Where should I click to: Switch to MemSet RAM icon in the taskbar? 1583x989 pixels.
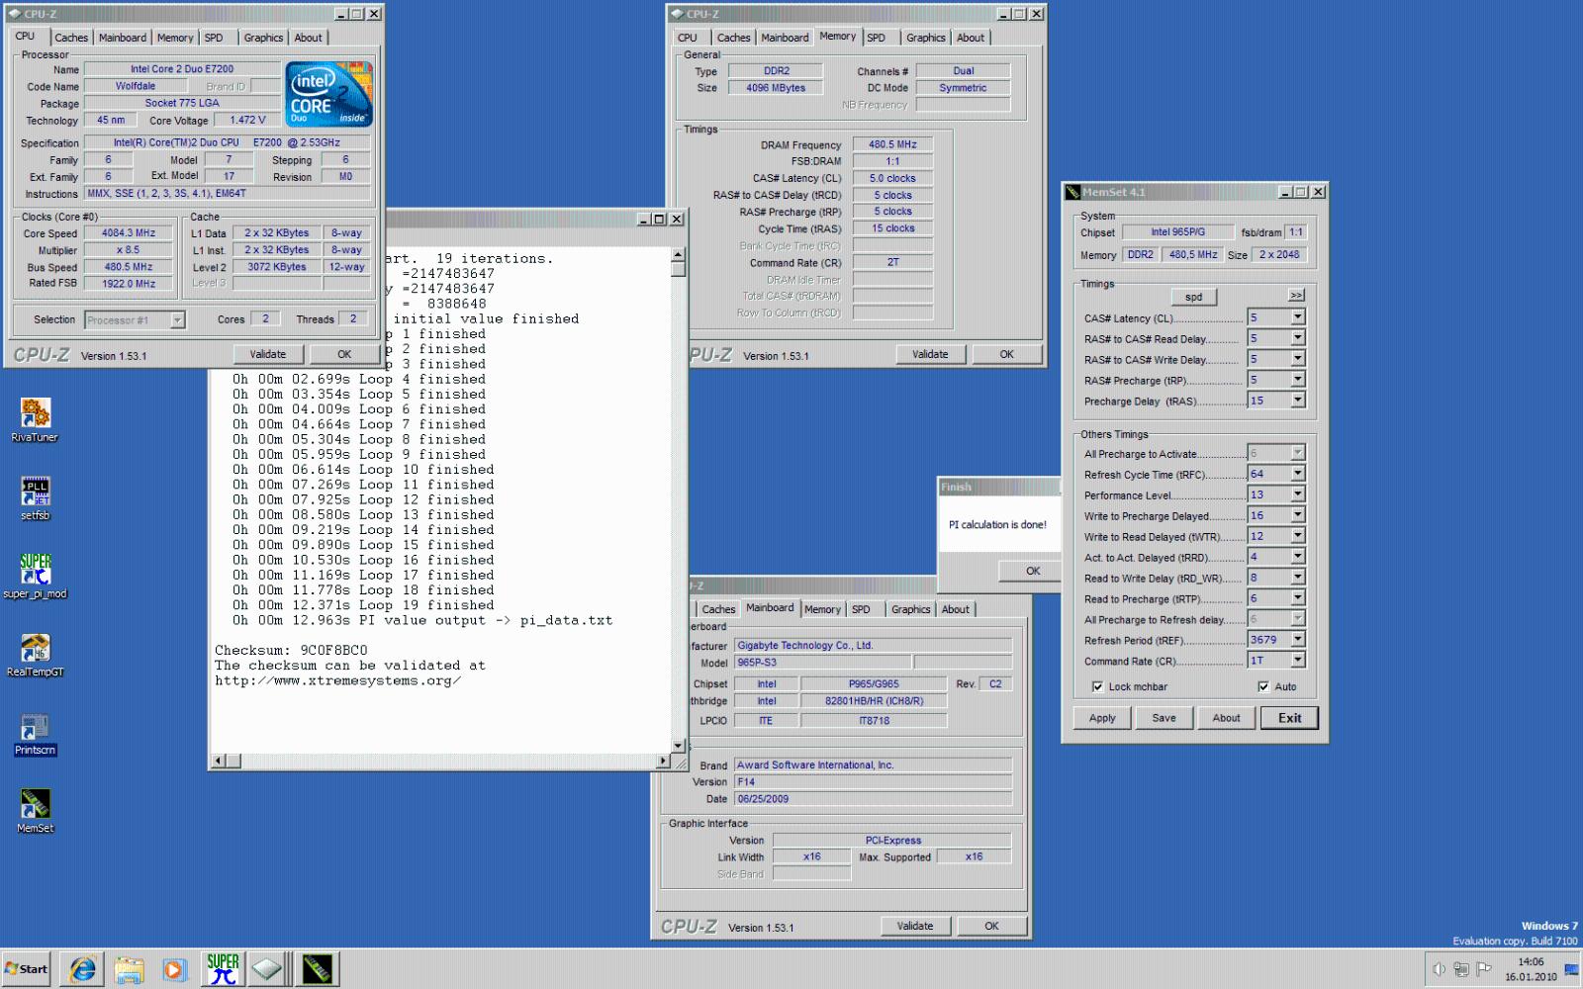[318, 969]
